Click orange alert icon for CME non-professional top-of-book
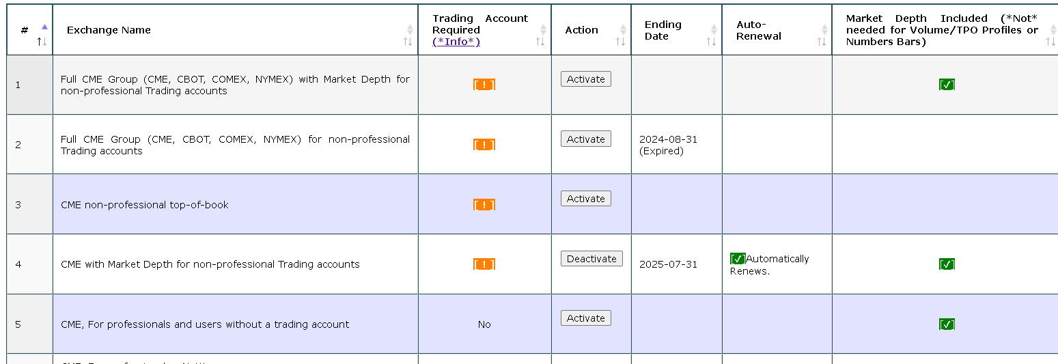Image resolution: width=1058 pixels, height=364 pixels. [x=484, y=205]
